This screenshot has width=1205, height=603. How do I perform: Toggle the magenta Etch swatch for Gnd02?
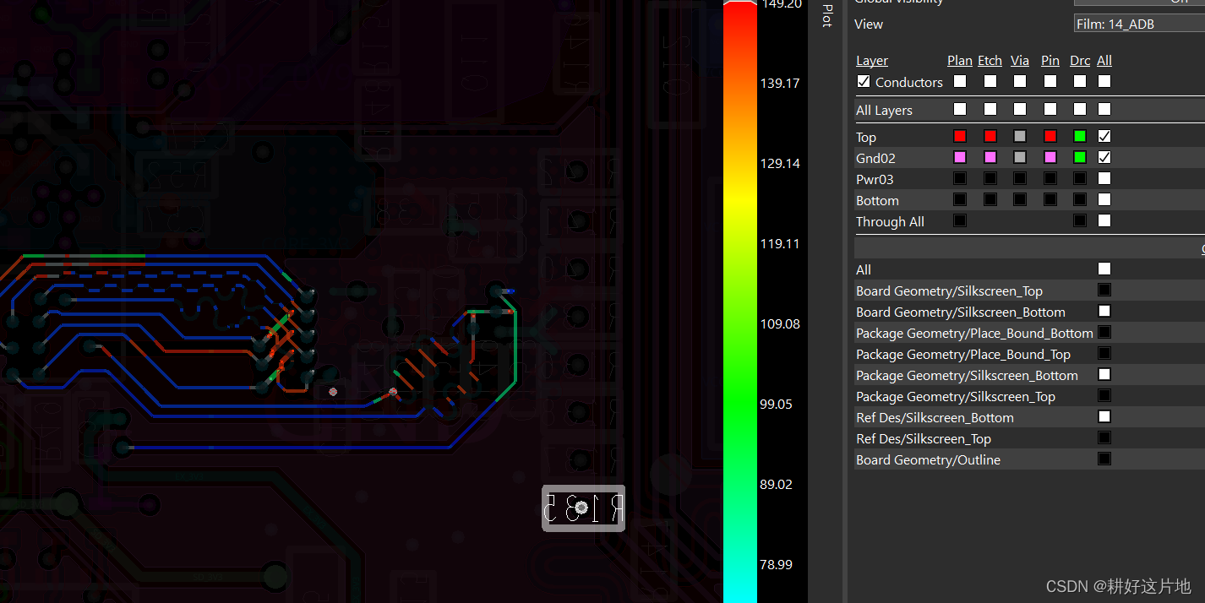990,156
